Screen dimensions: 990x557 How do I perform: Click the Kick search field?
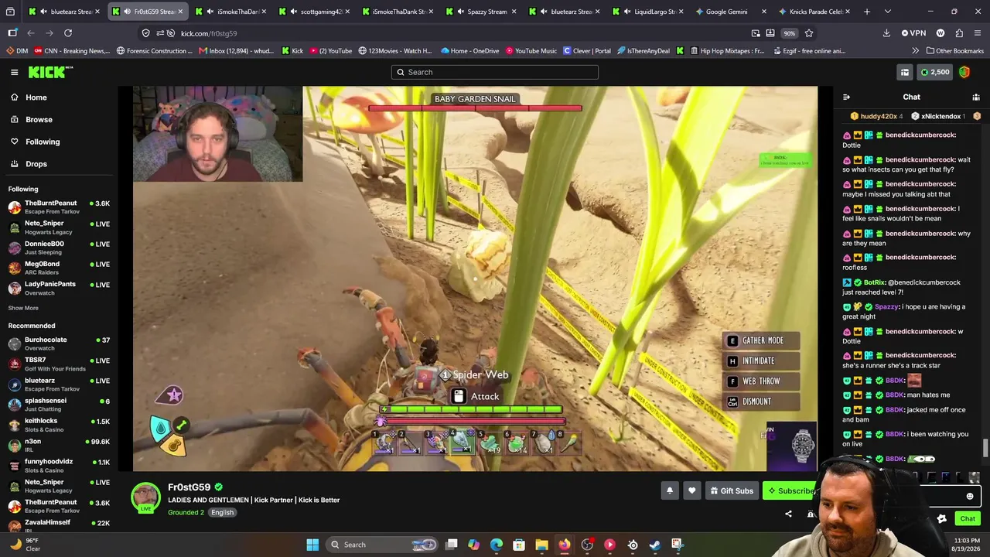click(x=495, y=72)
